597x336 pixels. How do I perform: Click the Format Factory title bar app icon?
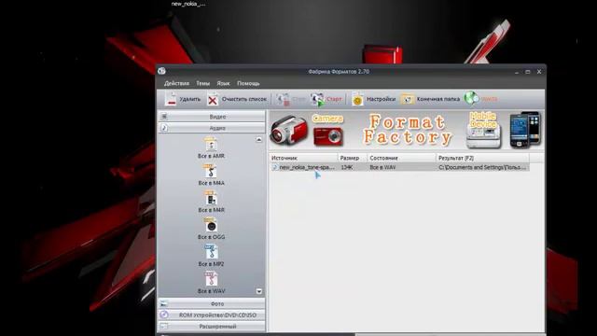(x=161, y=71)
